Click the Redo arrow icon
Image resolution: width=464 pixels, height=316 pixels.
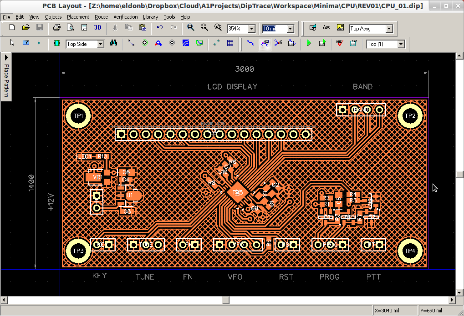pos(173,27)
